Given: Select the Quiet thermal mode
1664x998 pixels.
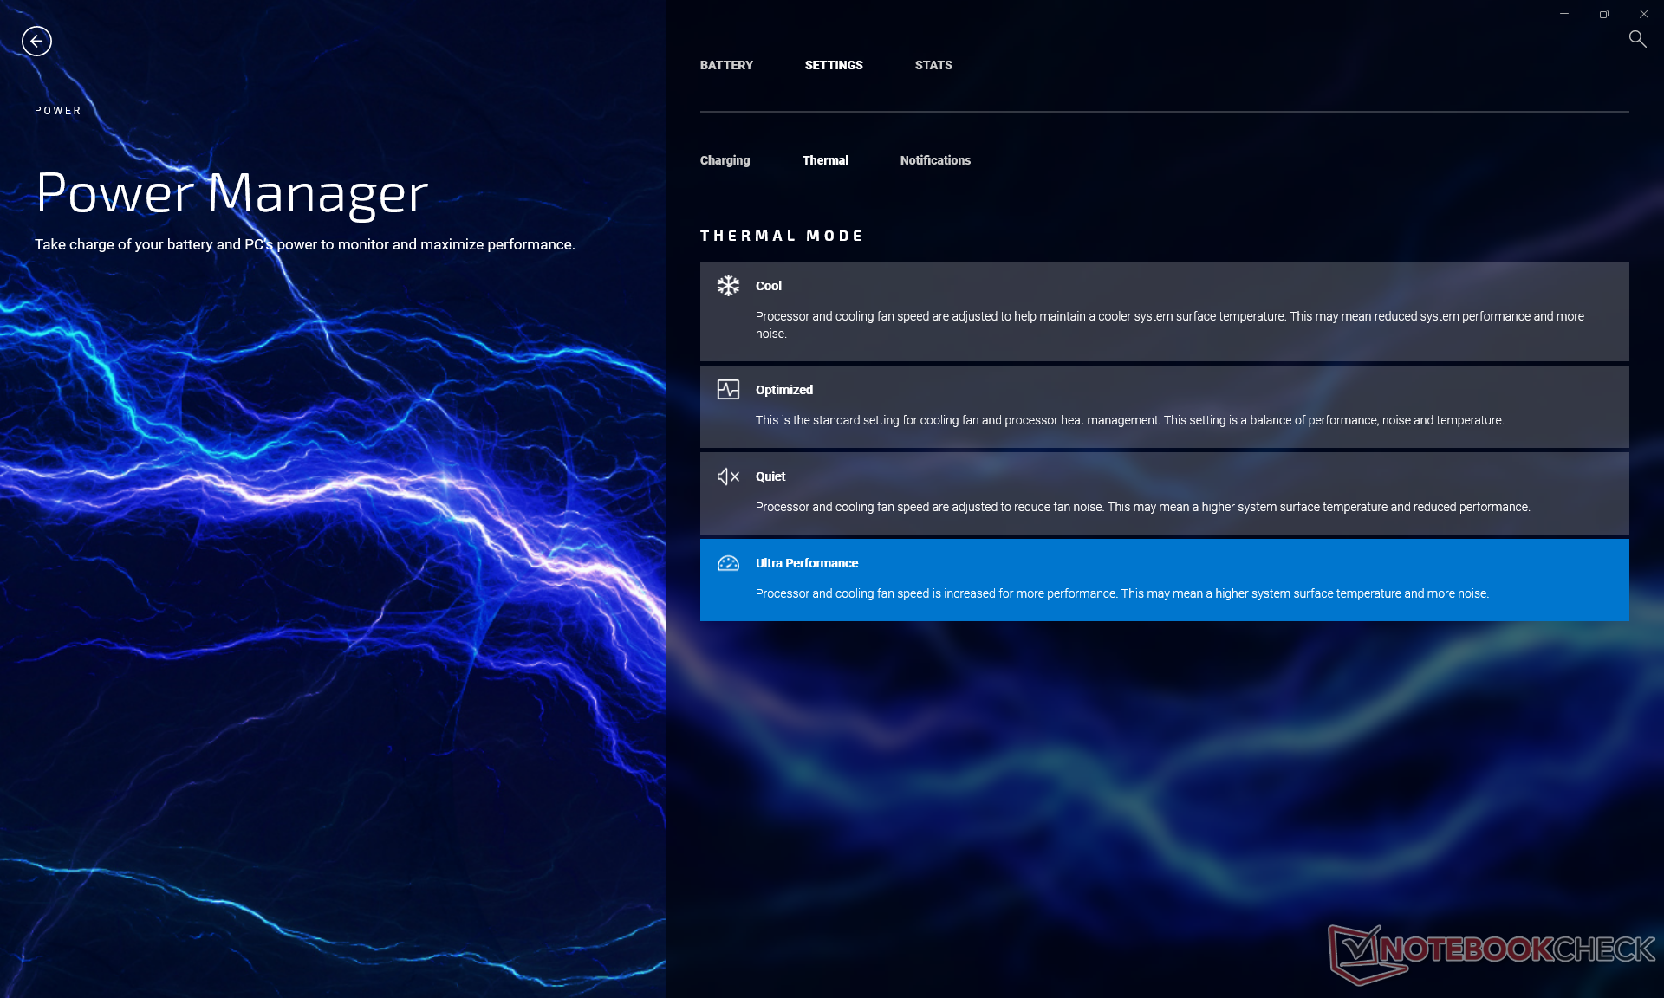Looking at the screenshot, I should click(x=1164, y=493).
